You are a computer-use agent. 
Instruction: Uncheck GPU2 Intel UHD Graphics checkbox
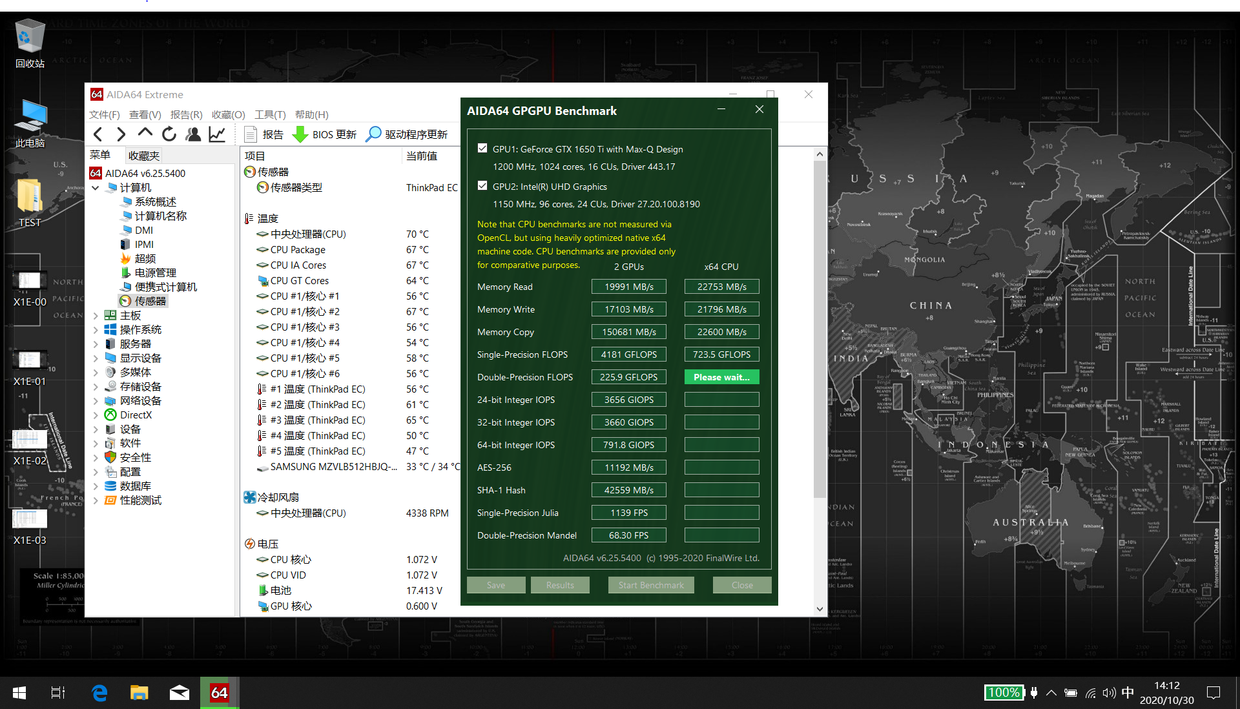coord(482,186)
